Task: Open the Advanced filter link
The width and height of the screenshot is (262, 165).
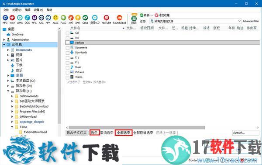Action: pyautogui.click(x=251, y=21)
